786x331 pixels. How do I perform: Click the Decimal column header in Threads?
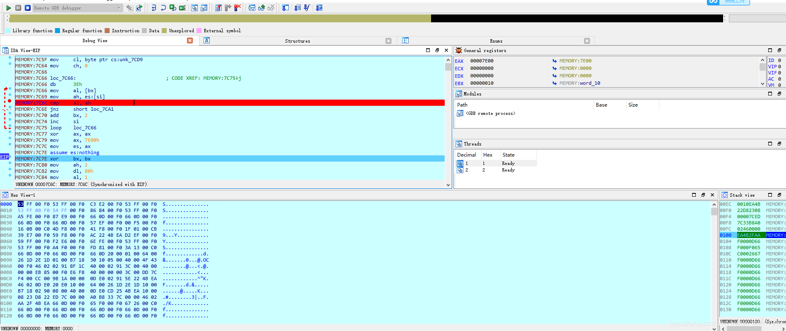[x=467, y=155]
